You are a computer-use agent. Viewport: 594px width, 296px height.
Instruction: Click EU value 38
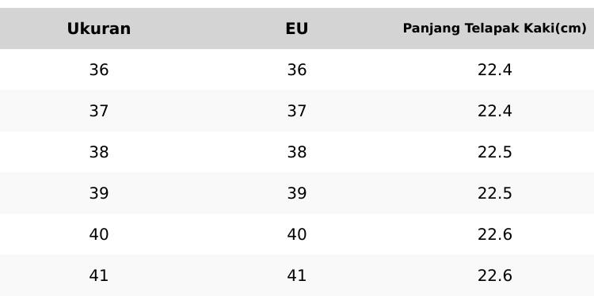point(297,152)
